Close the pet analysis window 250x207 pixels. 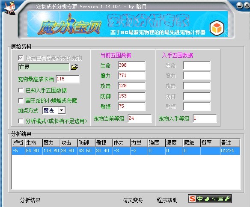tap(247, 6)
